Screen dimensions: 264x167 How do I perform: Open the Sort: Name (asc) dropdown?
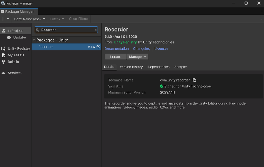click(30, 19)
